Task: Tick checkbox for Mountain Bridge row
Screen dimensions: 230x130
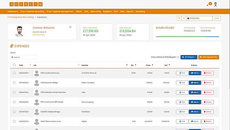Action: pyautogui.click(x=14, y=83)
